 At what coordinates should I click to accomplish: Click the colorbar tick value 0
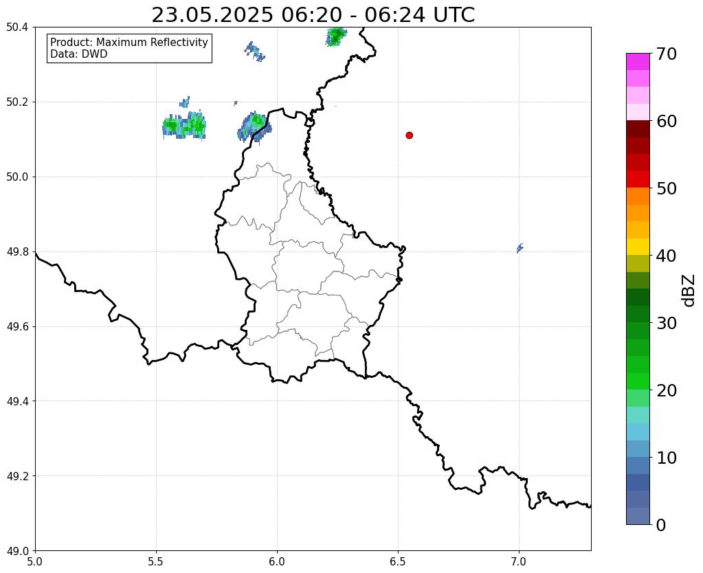[x=661, y=525]
